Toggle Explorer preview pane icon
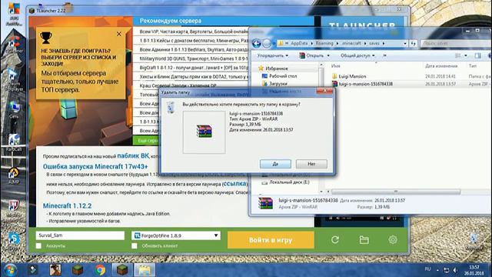 477,55
